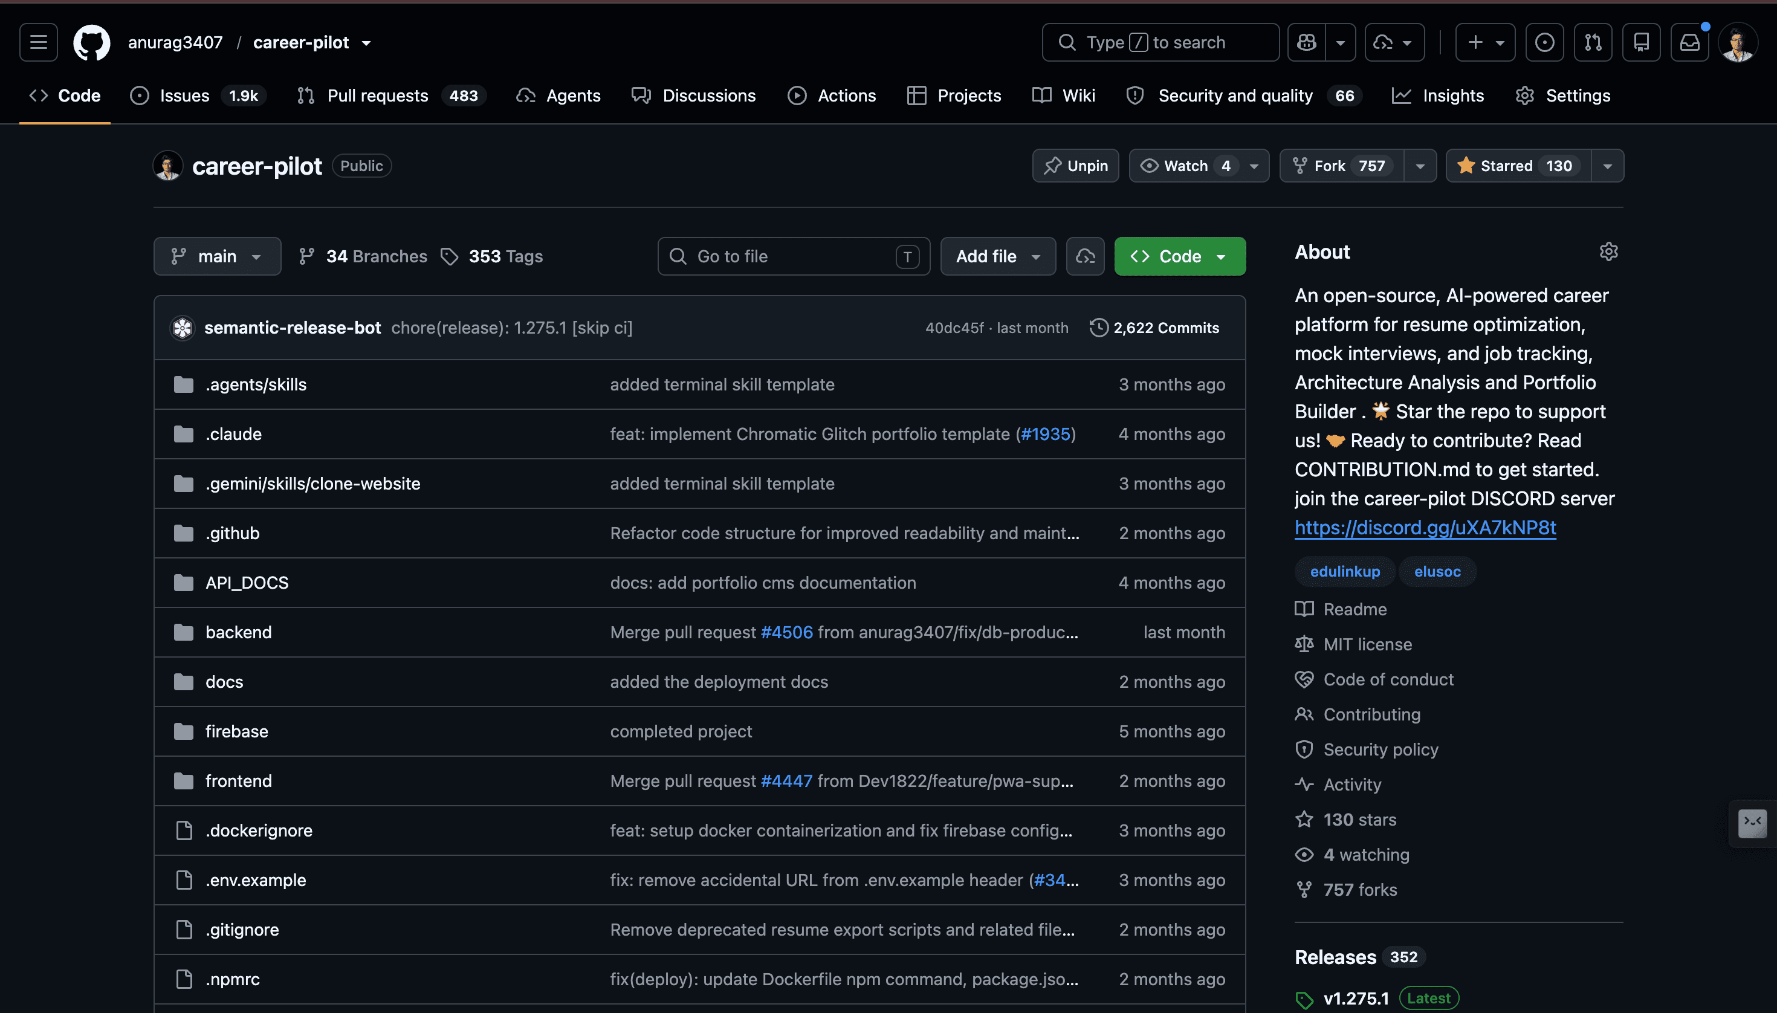Switch to the Issues tab

coord(198,95)
